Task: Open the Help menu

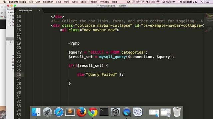Action: coord(114,2)
